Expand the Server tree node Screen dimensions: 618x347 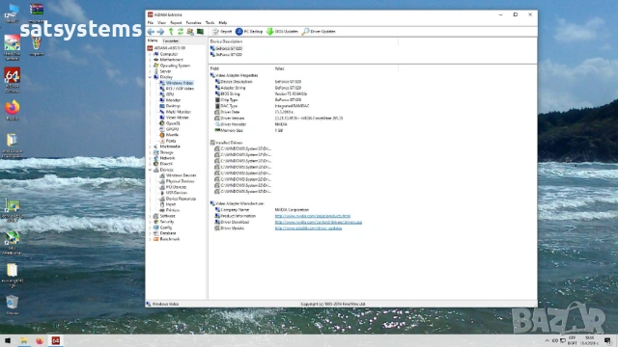tap(151, 71)
